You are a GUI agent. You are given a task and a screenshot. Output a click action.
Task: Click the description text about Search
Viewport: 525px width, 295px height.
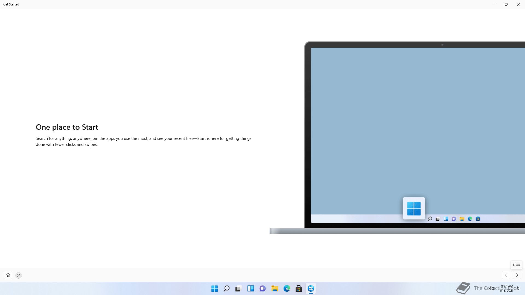point(144,141)
